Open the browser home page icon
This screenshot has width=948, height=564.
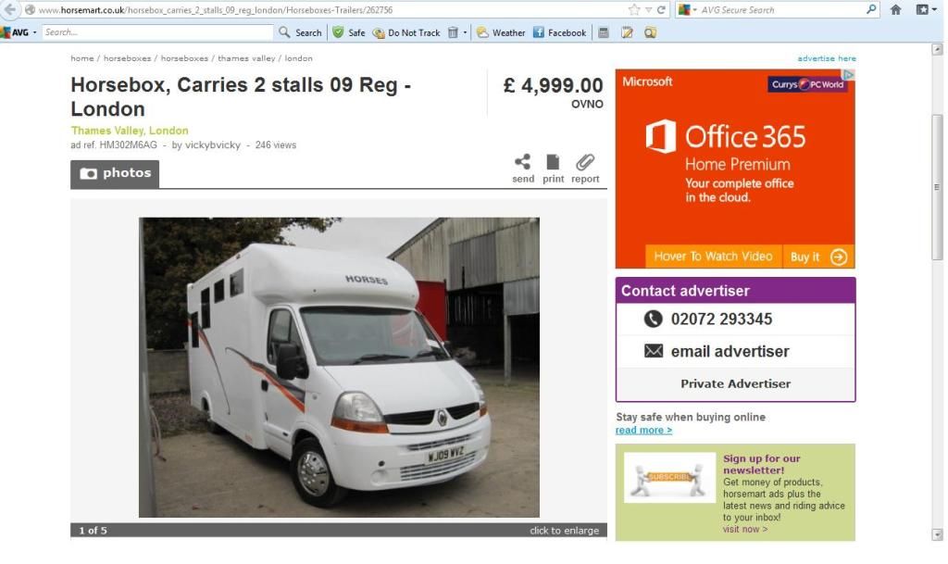coord(896,10)
